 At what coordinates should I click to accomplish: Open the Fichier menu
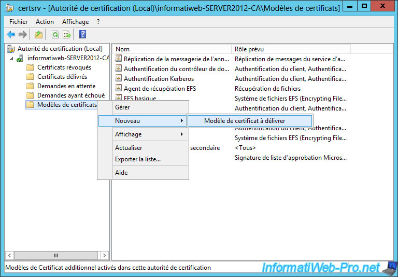point(18,22)
